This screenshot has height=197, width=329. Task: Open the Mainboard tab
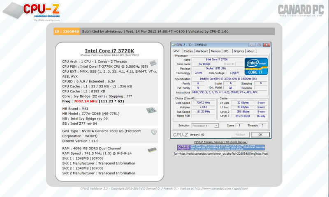(x=202, y=51)
